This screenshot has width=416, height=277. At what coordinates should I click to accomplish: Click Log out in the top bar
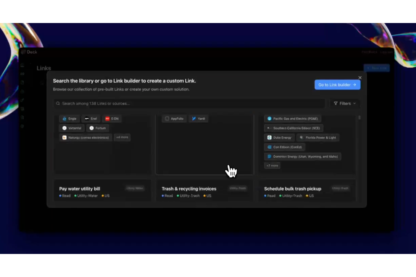(386, 52)
